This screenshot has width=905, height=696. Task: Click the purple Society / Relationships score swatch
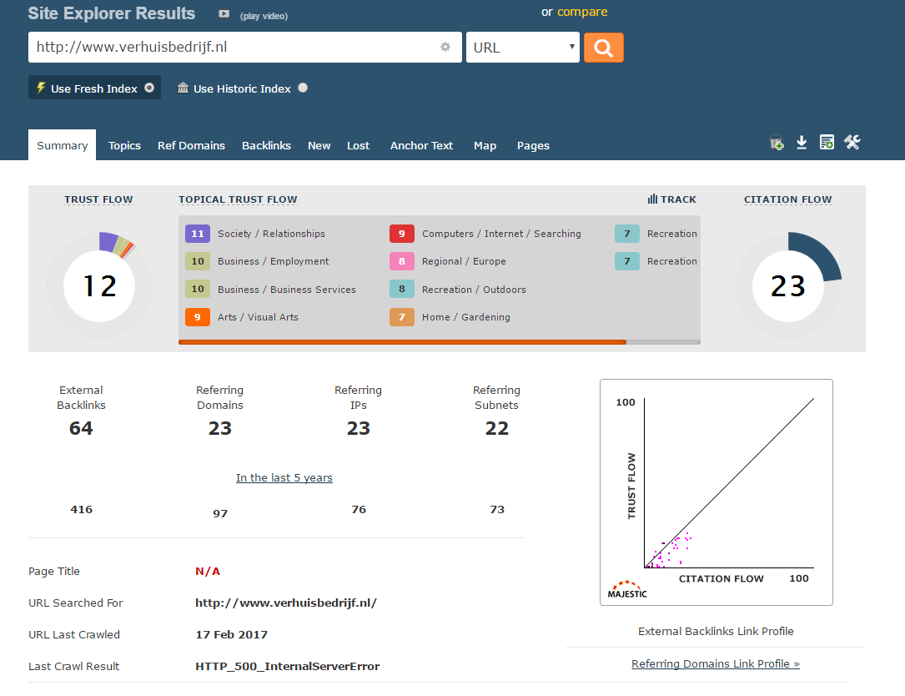[198, 234]
